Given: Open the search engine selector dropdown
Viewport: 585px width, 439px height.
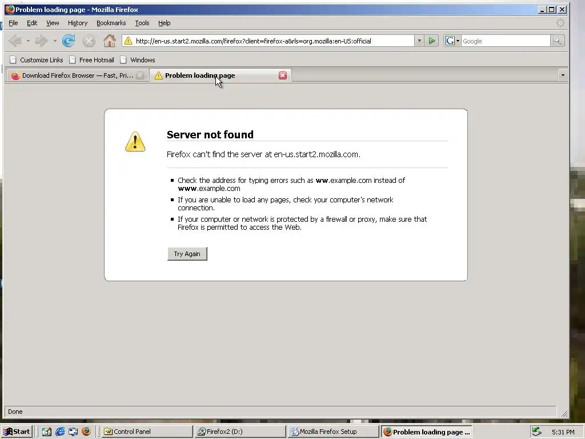Looking at the screenshot, I should point(452,41).
